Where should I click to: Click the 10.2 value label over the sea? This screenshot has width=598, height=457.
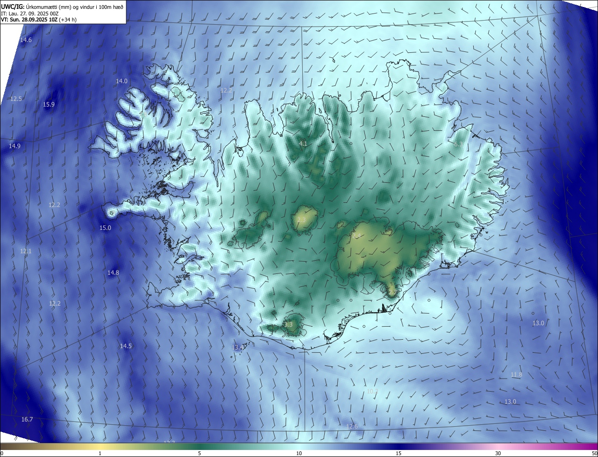click(372, 391)
